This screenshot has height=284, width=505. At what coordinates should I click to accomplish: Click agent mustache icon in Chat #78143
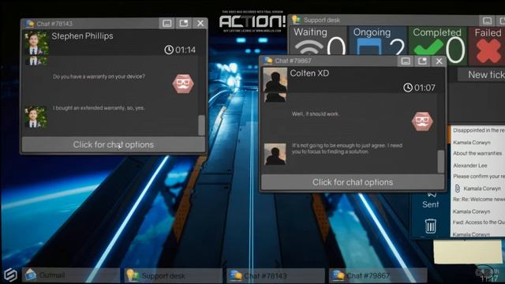pos(183,84)
